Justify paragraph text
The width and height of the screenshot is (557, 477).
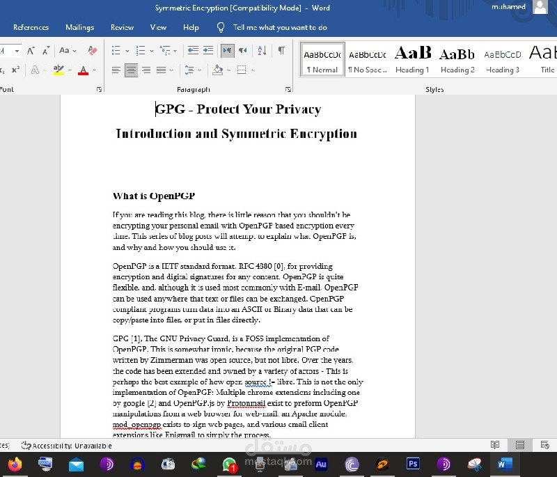coord(161,70)
